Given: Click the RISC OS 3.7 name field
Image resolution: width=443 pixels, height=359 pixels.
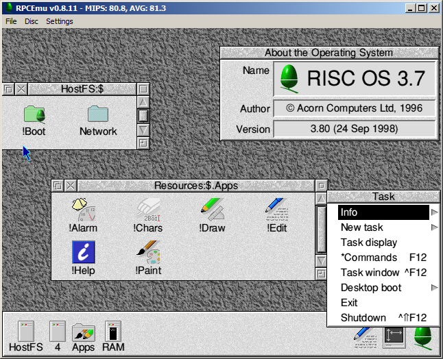Looking at the screenshot, I should tap(355, 79).
